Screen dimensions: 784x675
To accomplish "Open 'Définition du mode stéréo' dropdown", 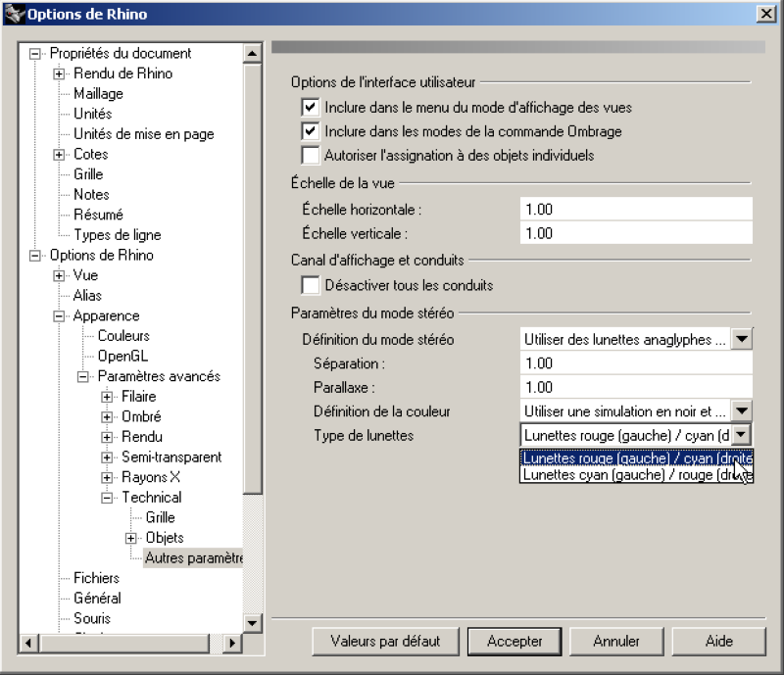I will [x=742, y=339].
